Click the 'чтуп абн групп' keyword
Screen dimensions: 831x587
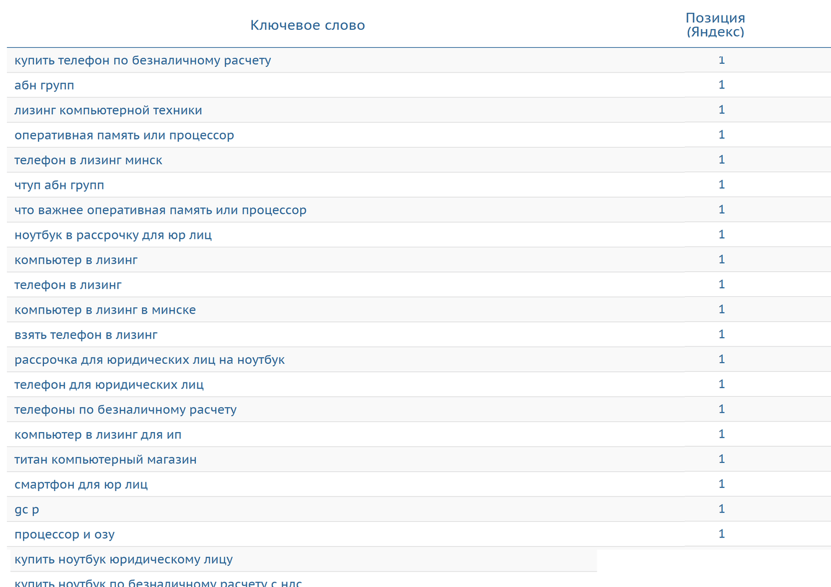59,185
